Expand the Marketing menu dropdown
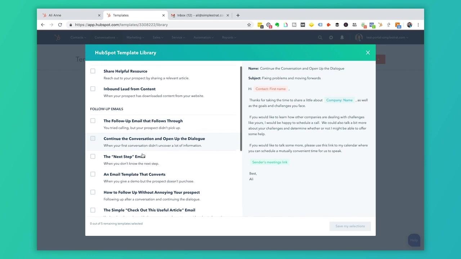461x259 pixels. coord(135,37)
